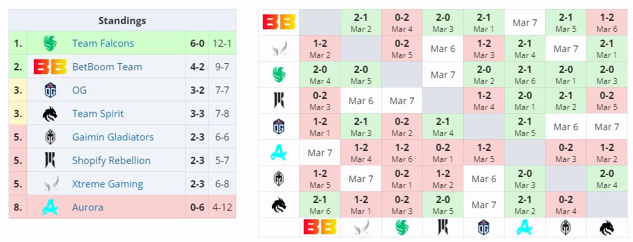
Task: Click Aurora logo in the crosstable bottom row
Action: pyautogui.click(x=525, y=228)
